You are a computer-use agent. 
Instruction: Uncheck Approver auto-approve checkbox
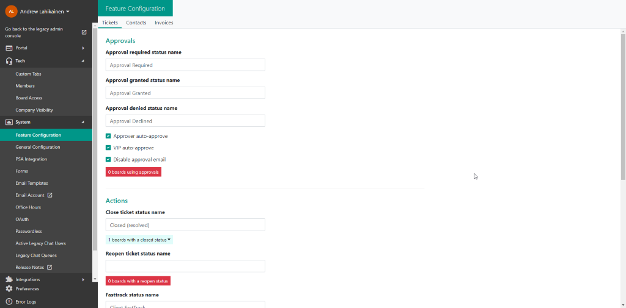pyautogui.click(x=108, y=136)
